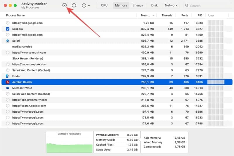Click the Activity Monitor window title
This screenshot has height=156, width=234.
[34, 4]
